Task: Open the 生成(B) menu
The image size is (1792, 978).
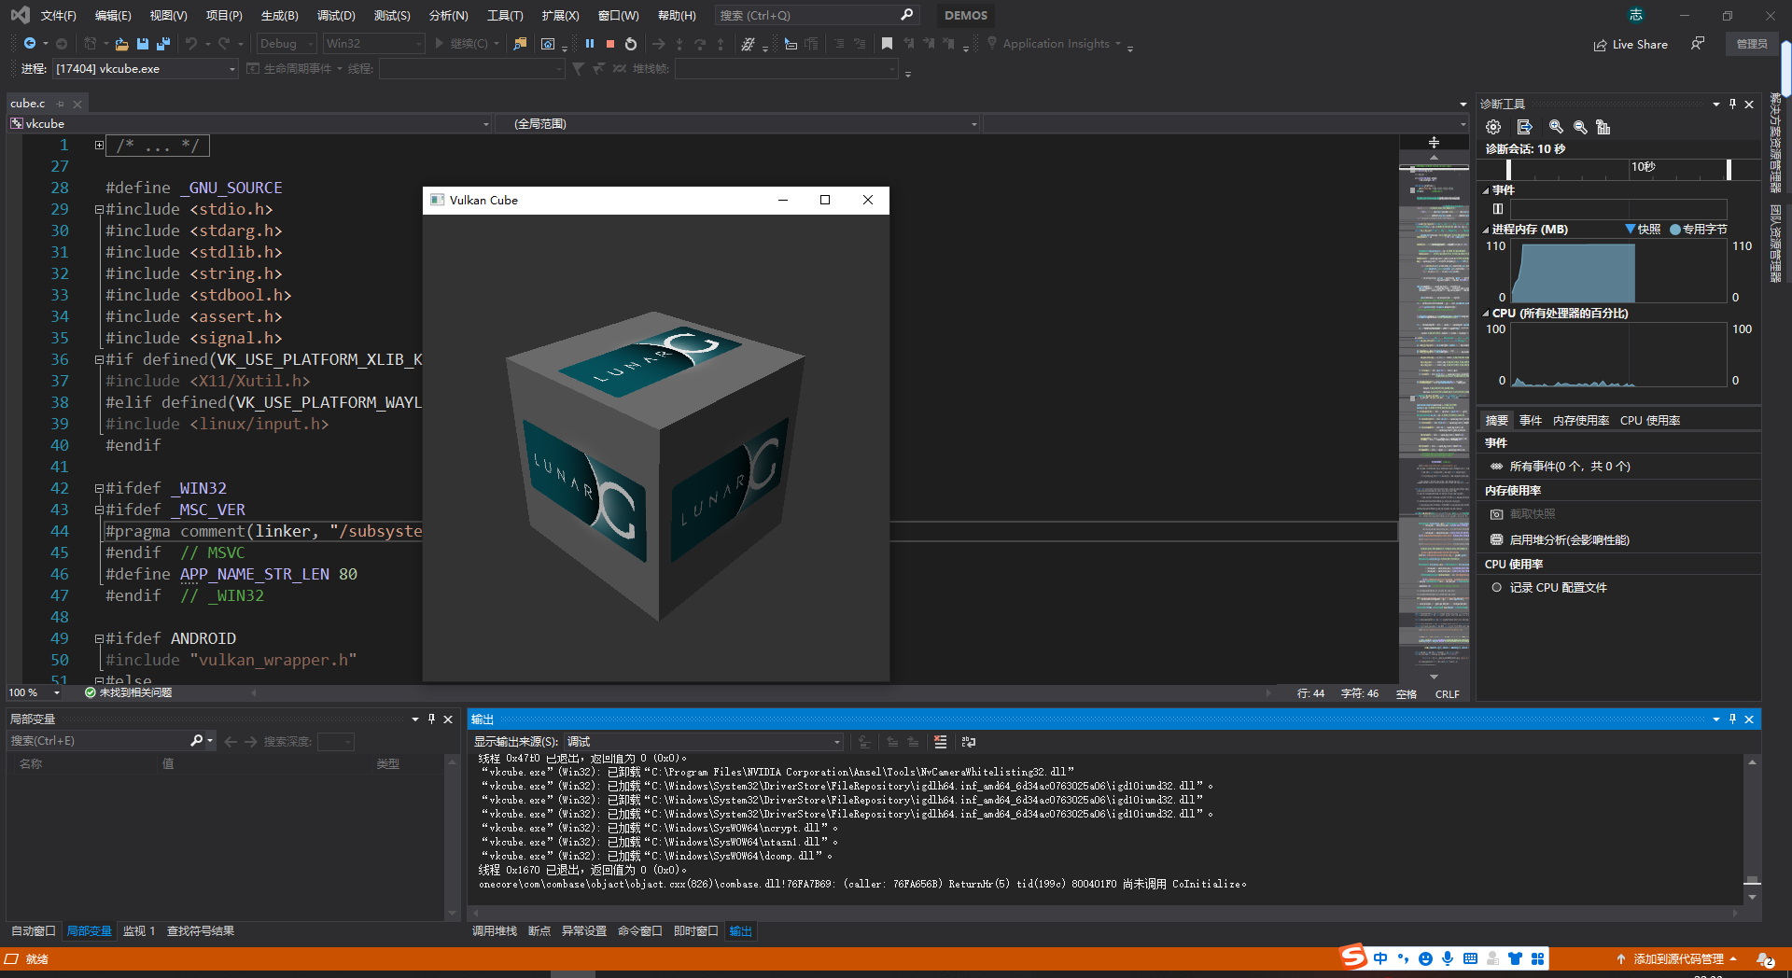Action: click(279, 16)
